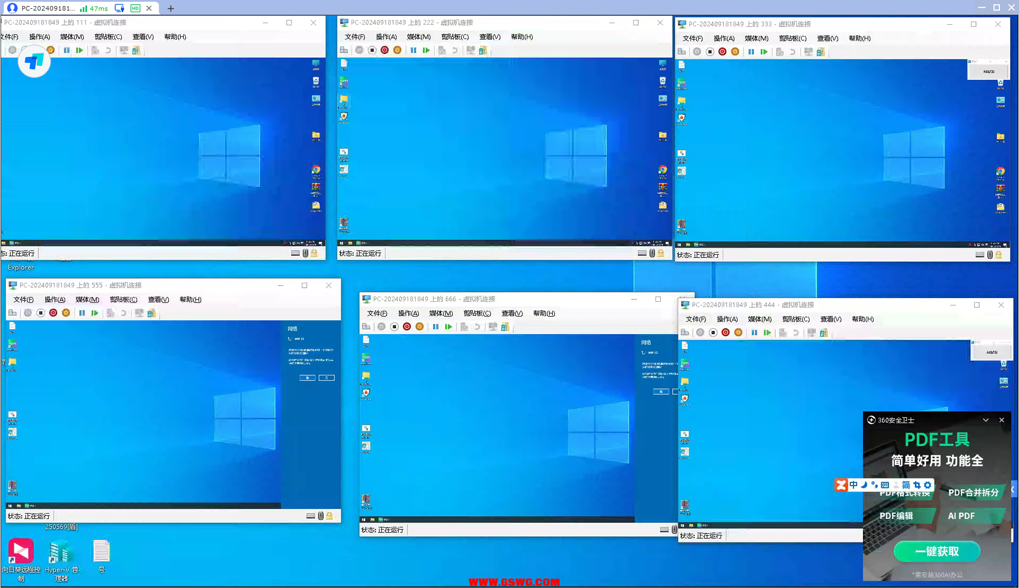Expand the side panel arrow on right edge
Screen dimensions: 1019x588
(x=1013, y=489)
